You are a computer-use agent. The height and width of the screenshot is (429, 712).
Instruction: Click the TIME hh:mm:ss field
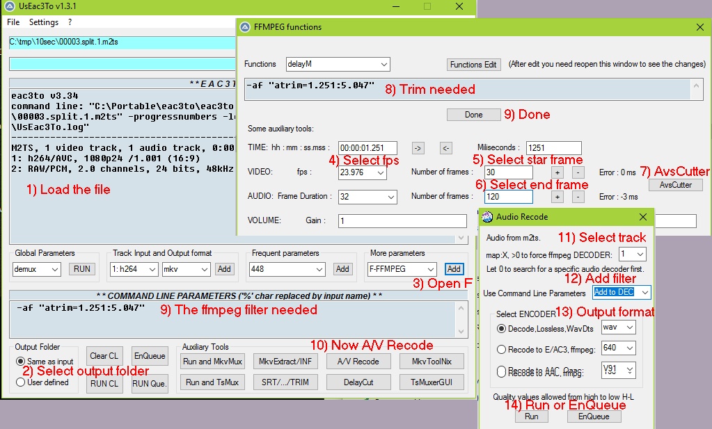367,148
